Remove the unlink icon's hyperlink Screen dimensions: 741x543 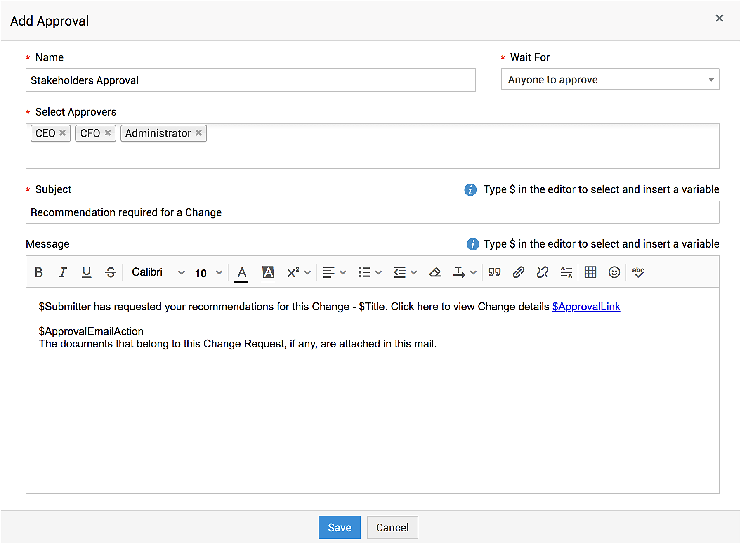tap(542, 272)
